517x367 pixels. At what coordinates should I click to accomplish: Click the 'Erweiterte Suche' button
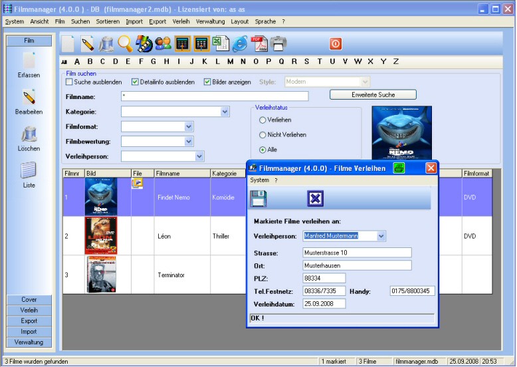373,95
